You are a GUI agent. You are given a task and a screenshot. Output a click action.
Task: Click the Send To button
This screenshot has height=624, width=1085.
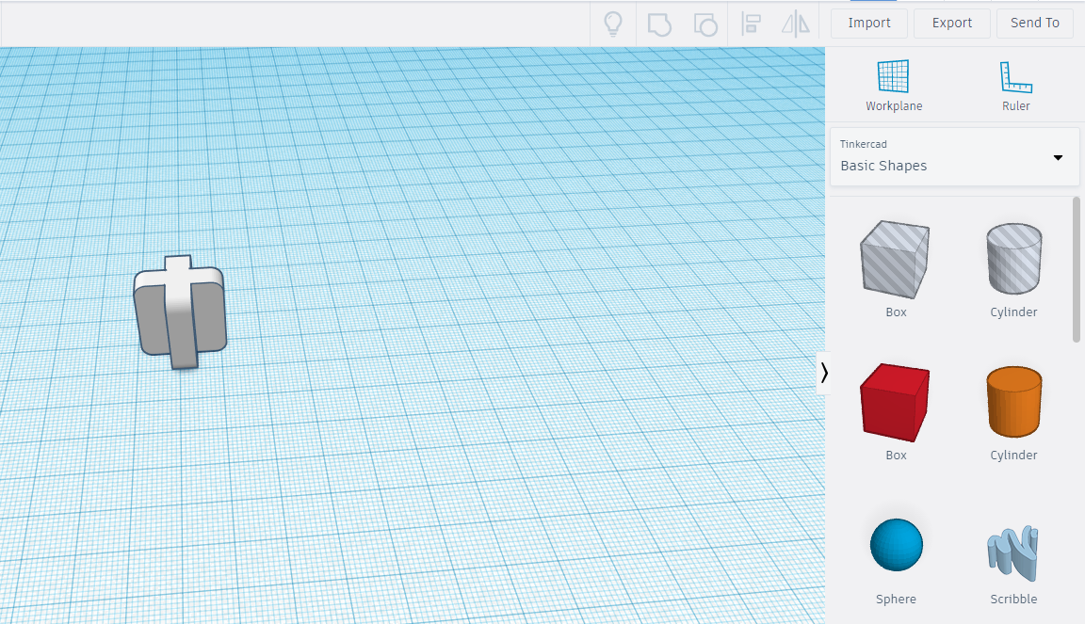(x=1034, y=23)
